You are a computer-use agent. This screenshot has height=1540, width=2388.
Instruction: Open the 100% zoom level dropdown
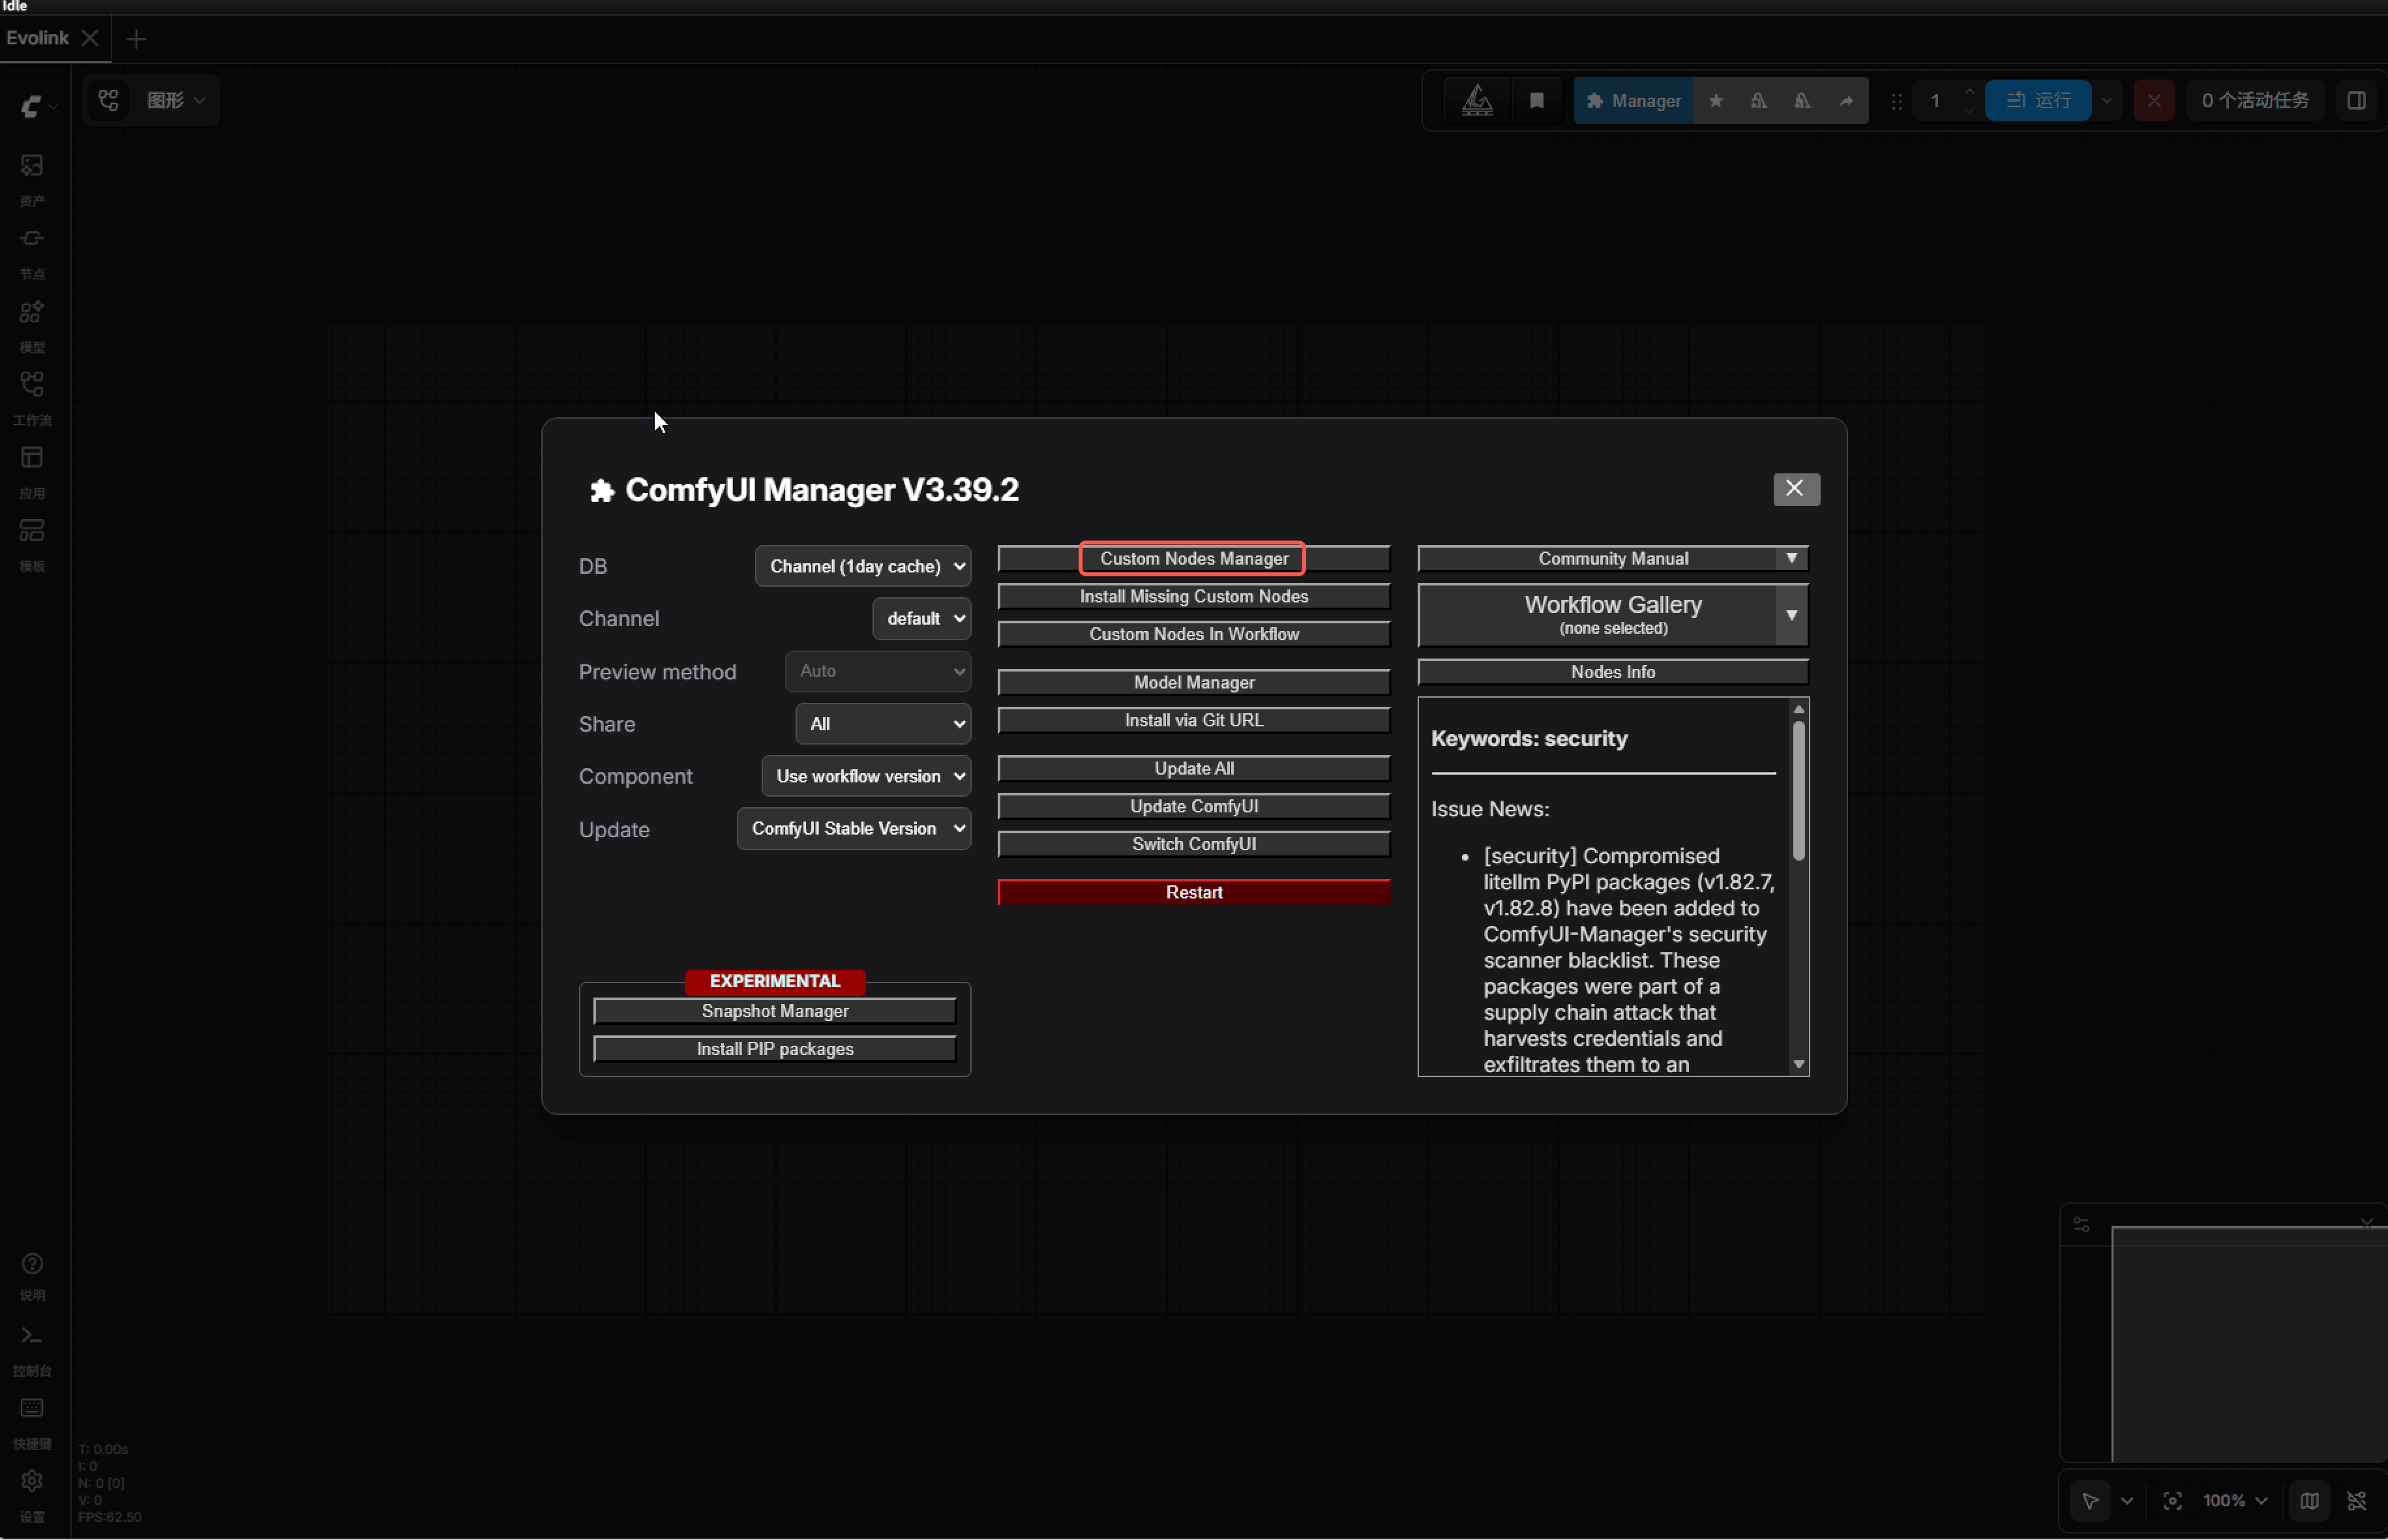coord(2235,1500)
